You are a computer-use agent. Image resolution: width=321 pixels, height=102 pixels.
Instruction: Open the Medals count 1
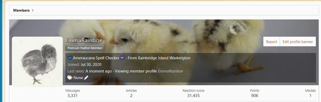(310, 96)
